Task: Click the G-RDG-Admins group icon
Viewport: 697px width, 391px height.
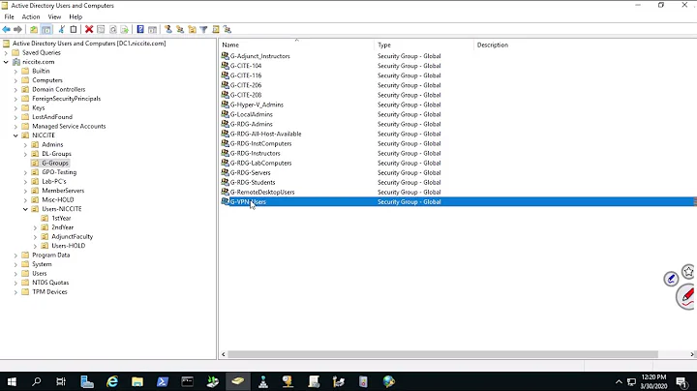Action: point(225,124)
